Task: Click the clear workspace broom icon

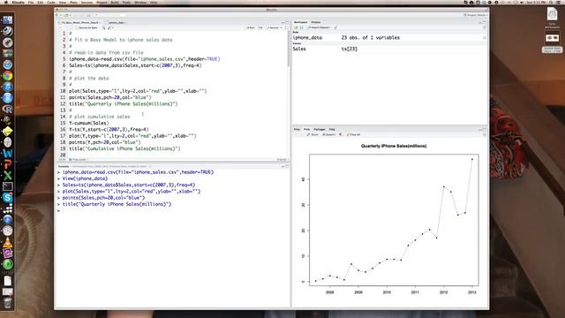Action: [335, 27]
